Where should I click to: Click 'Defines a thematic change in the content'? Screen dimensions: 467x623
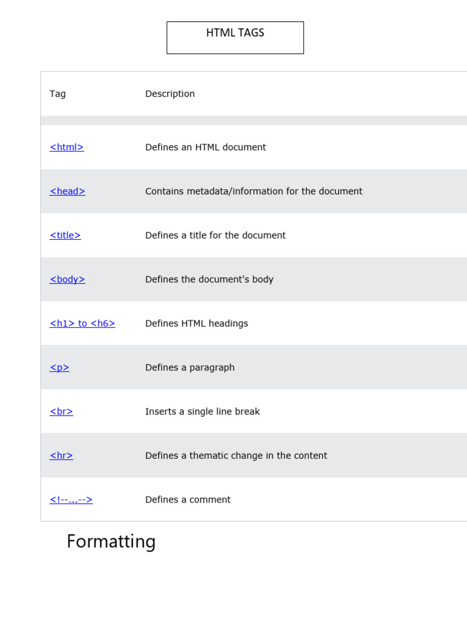point(236,456)
